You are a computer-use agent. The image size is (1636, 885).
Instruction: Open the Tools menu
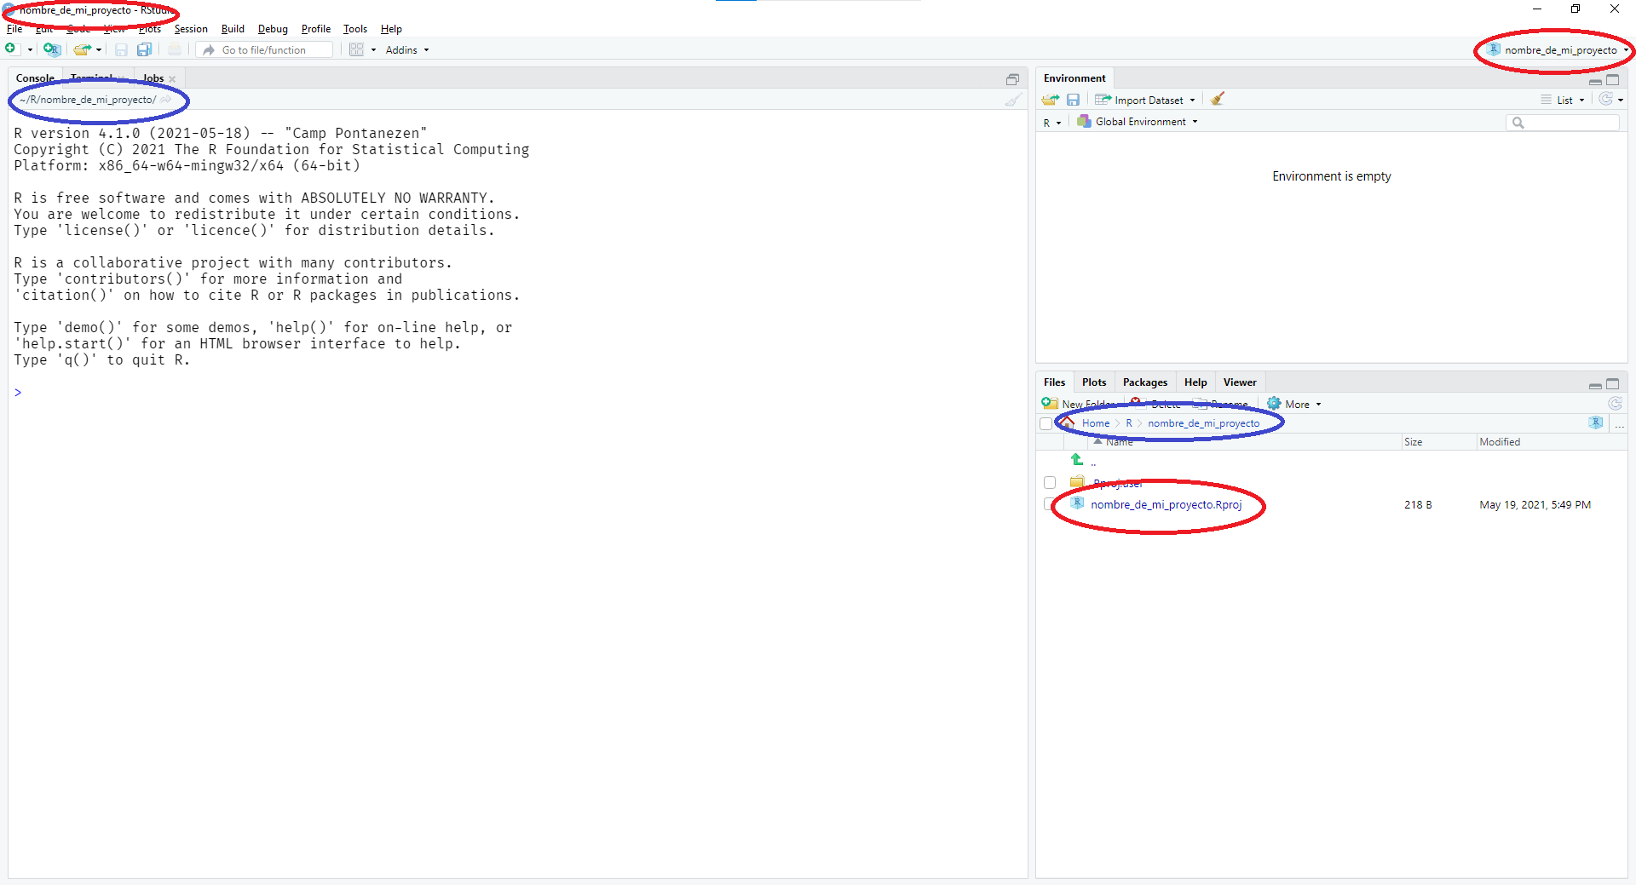[355, 29]
